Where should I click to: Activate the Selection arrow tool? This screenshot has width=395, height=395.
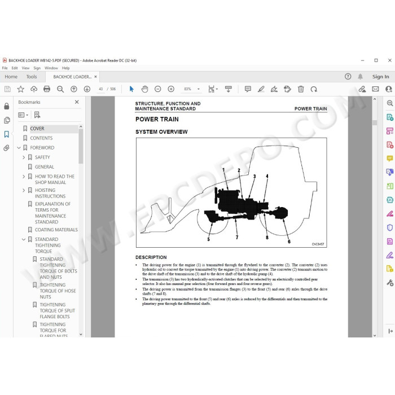131,89
